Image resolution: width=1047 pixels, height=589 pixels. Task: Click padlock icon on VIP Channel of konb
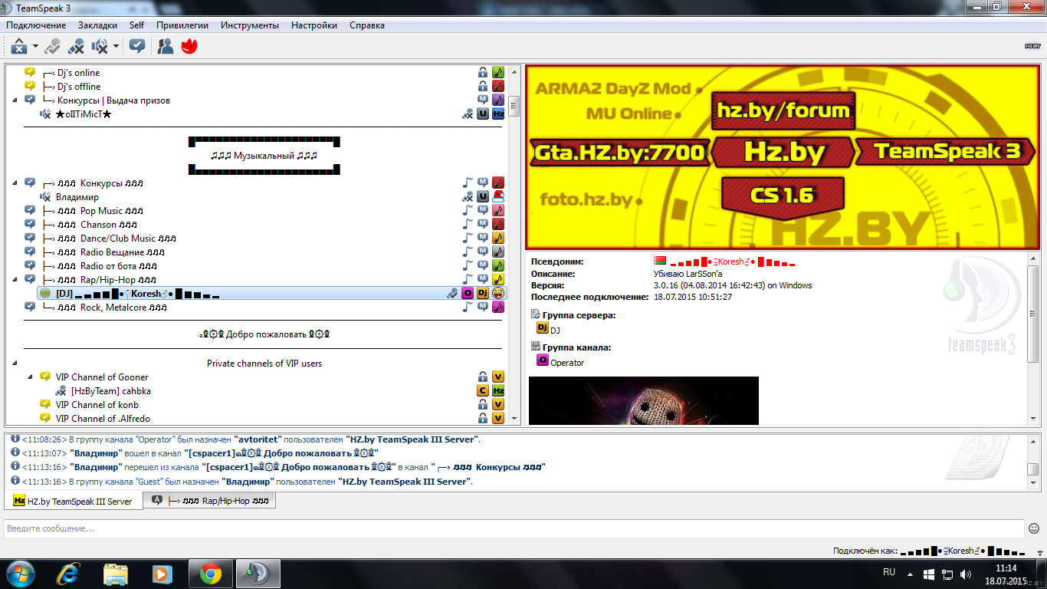(x=483, y=405)
